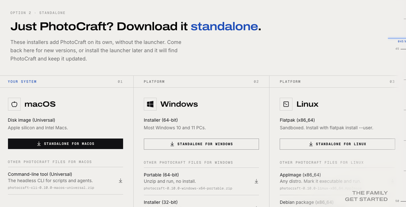Click the Linux terminal icon
Image resolution: width=406 pixels, height=207 pixels.
click(286, 104)
